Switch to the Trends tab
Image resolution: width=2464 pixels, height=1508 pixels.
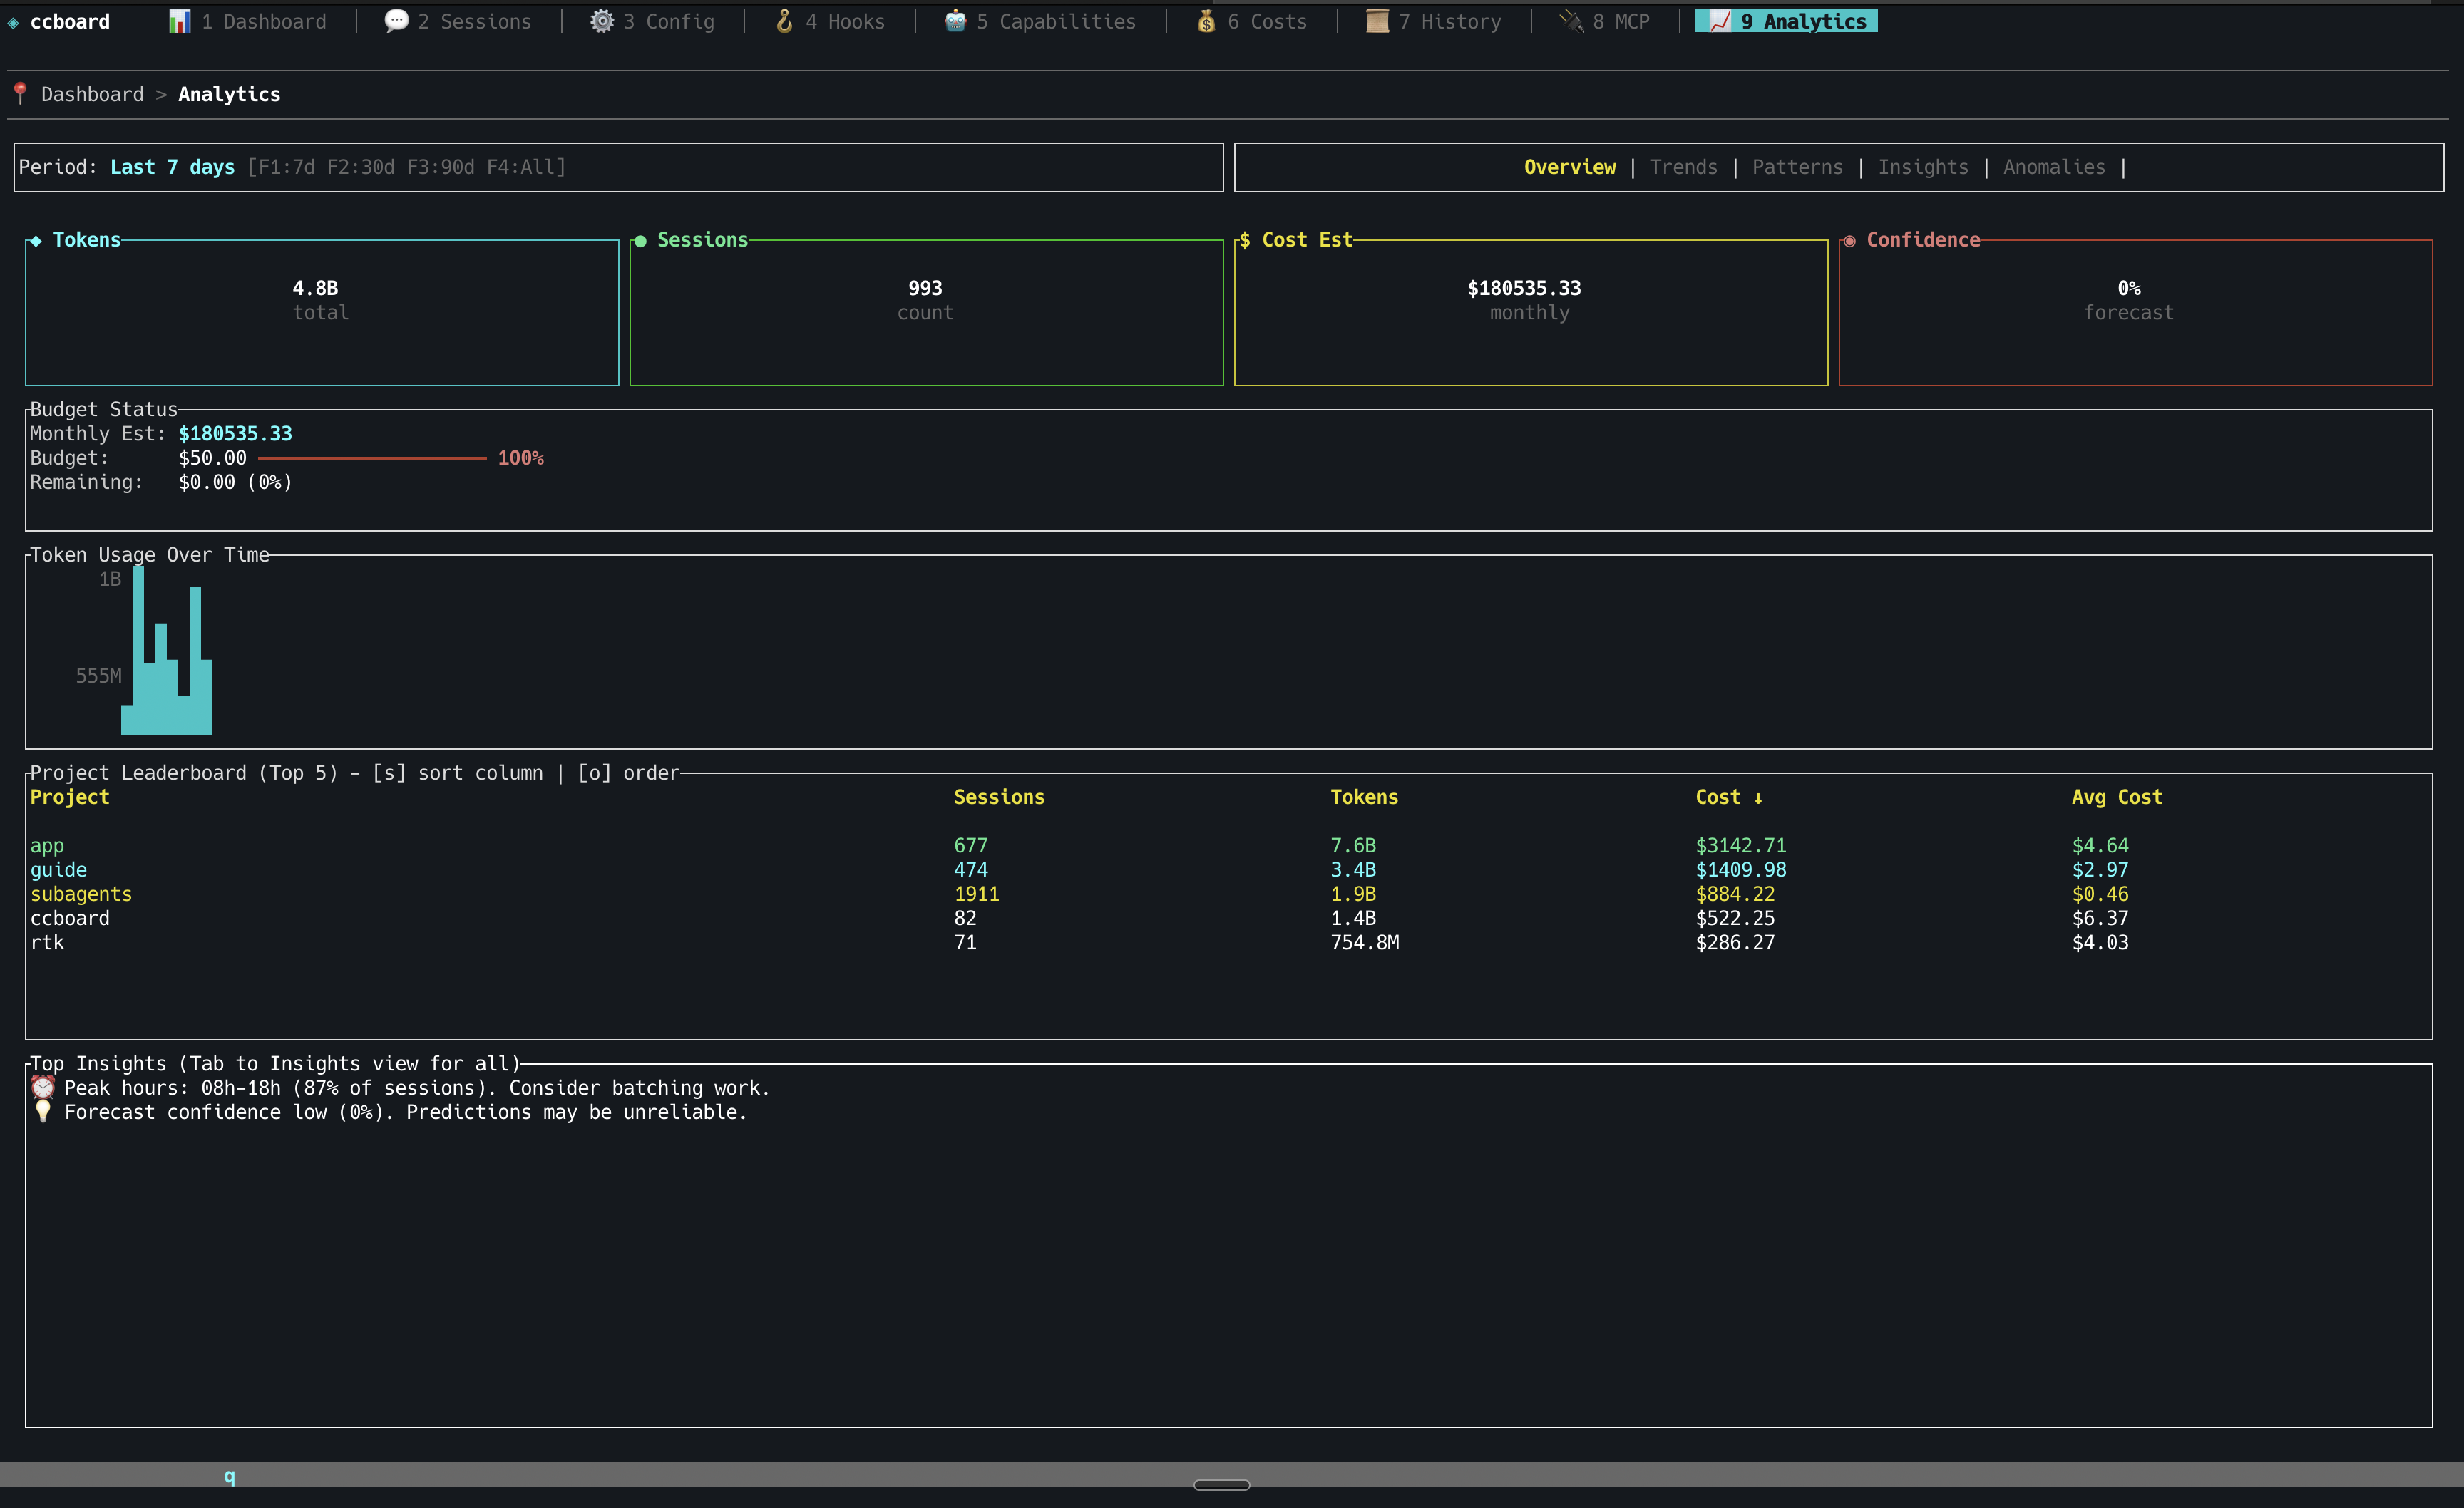click(1683, 167)
